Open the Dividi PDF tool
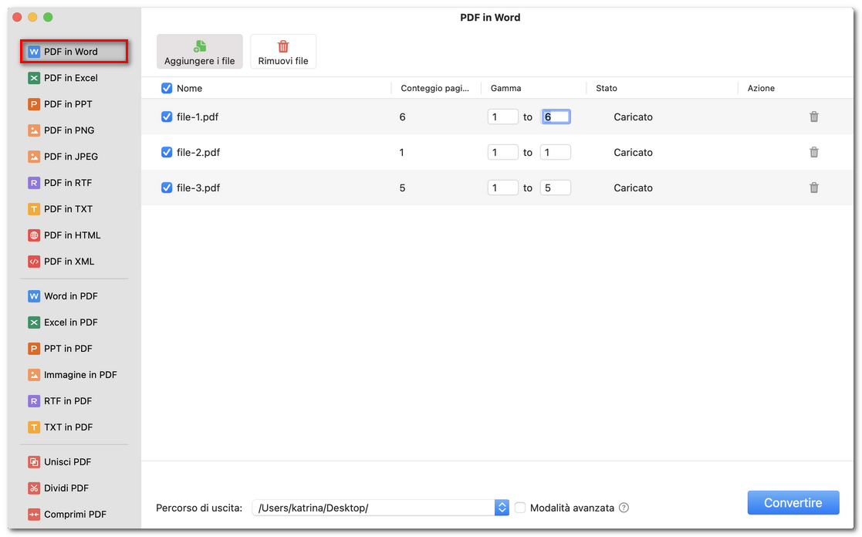Screen dimensions: 862x537 [x=73, y=488]
